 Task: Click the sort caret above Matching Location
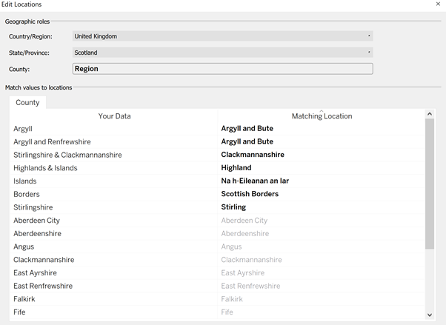[x=322, y=111]
